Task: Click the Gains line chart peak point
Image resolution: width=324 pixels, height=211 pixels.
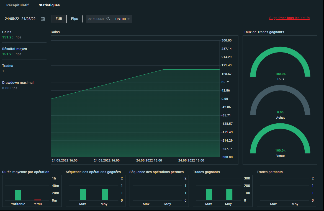Action: (163, 70)
